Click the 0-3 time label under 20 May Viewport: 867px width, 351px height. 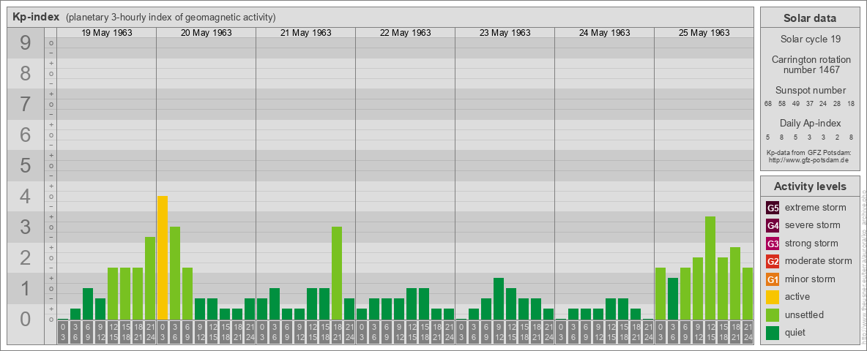click(x=162, y=332)
